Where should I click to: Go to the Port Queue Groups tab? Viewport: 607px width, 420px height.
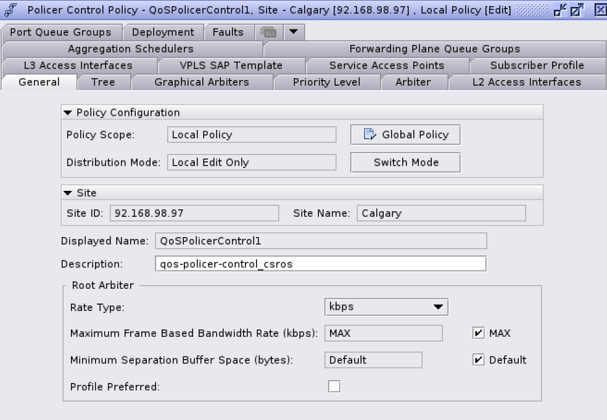[60, 32]
